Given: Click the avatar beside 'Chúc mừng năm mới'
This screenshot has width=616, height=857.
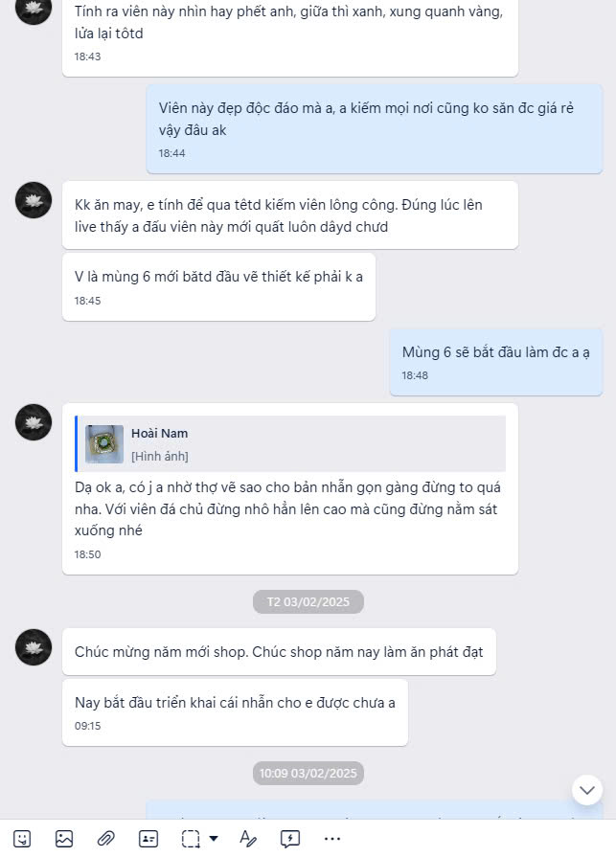Looking at the screenshot, I should (x=34, y=647).
